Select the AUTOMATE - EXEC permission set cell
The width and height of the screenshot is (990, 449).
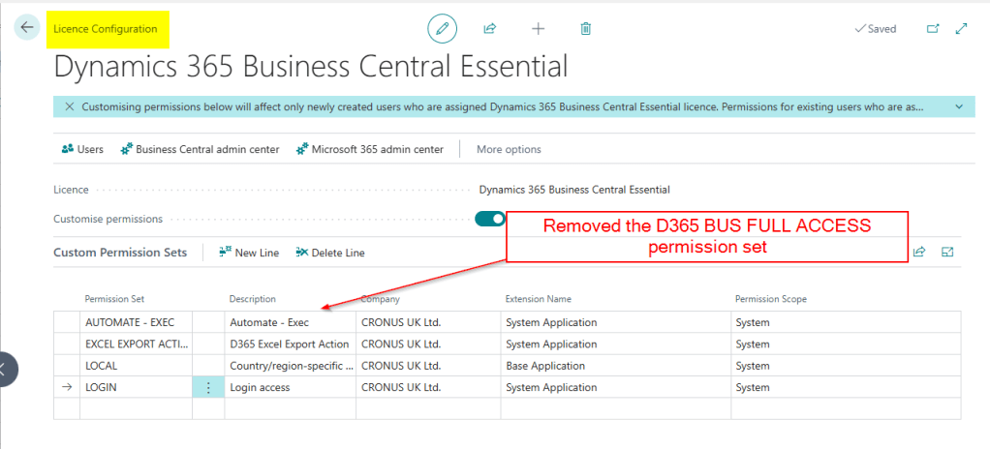[136, 322]
